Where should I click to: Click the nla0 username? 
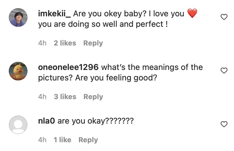[x=47, y=121]
